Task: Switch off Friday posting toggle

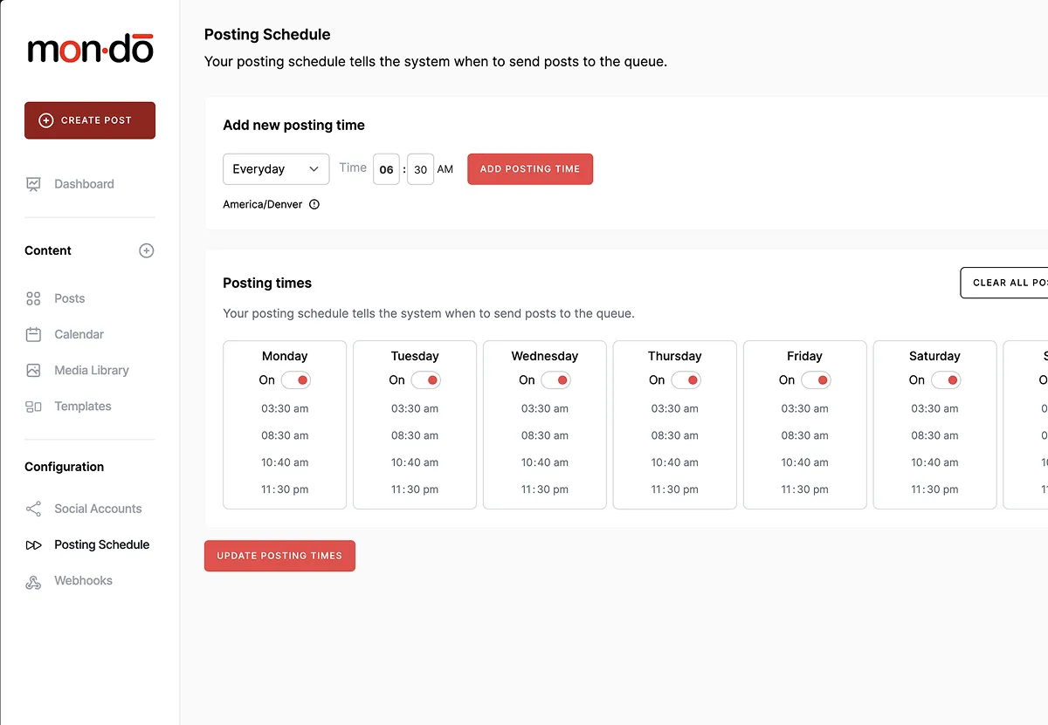Action: 817,380
